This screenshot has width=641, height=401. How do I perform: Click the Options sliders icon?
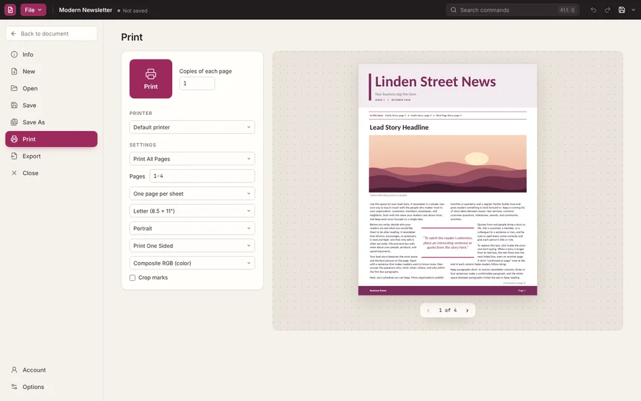coord(14,387)
